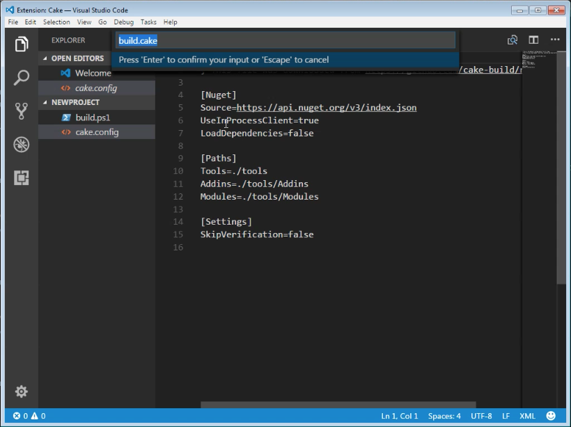Screen dimensions: 571x427
Task: Click the build.cake input field
Action: (285, 40)
